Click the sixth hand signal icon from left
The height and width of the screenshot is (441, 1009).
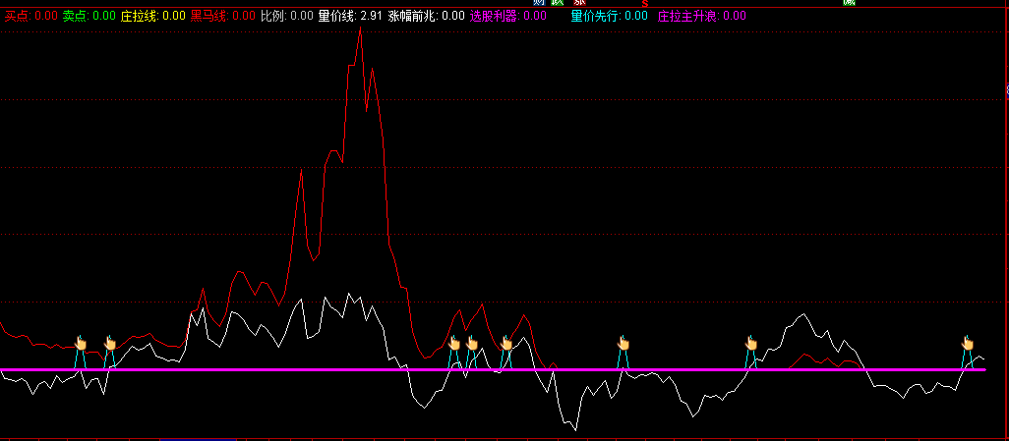pyautogui.click(x=623, y=343)
